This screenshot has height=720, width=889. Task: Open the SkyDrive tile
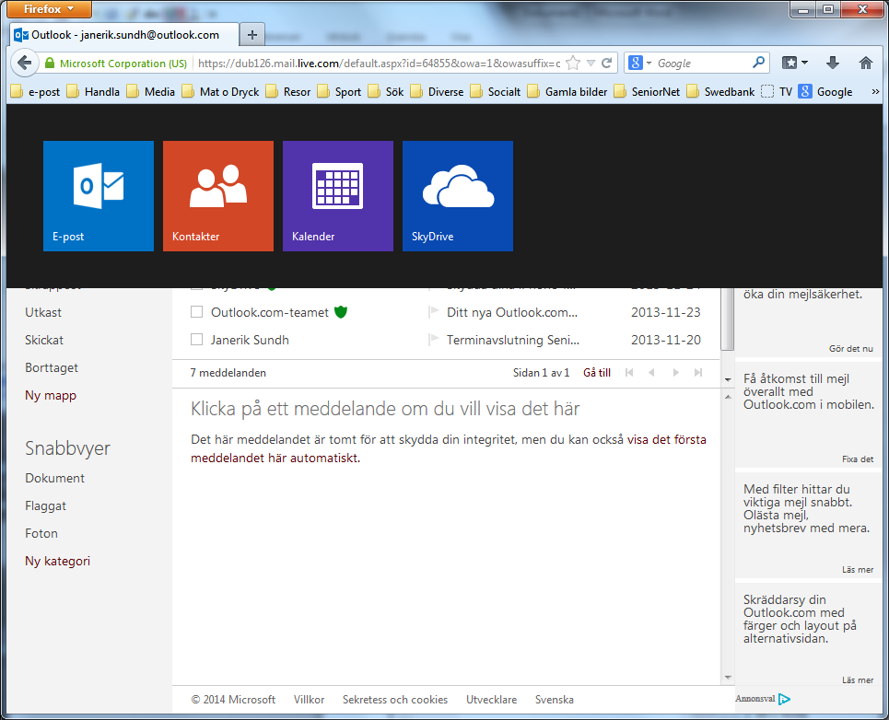458,196
